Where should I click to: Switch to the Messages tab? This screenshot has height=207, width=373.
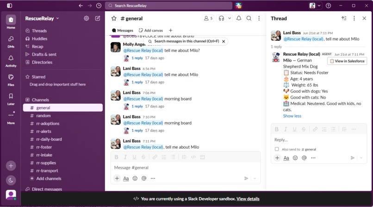[x=123, y=31]
